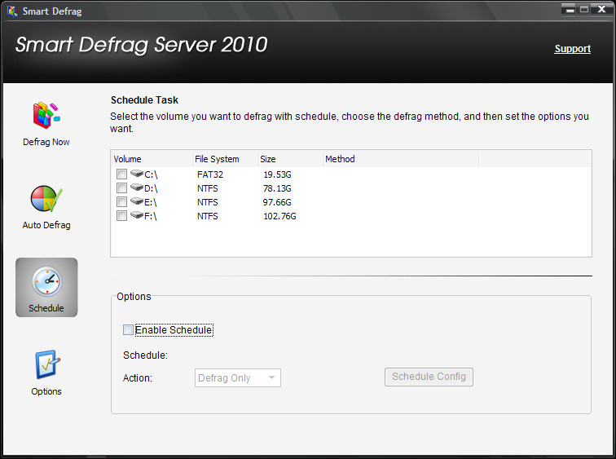Click NTFS in the E:\ row
This screenshot has width=616, height=459.
point(208,202)
